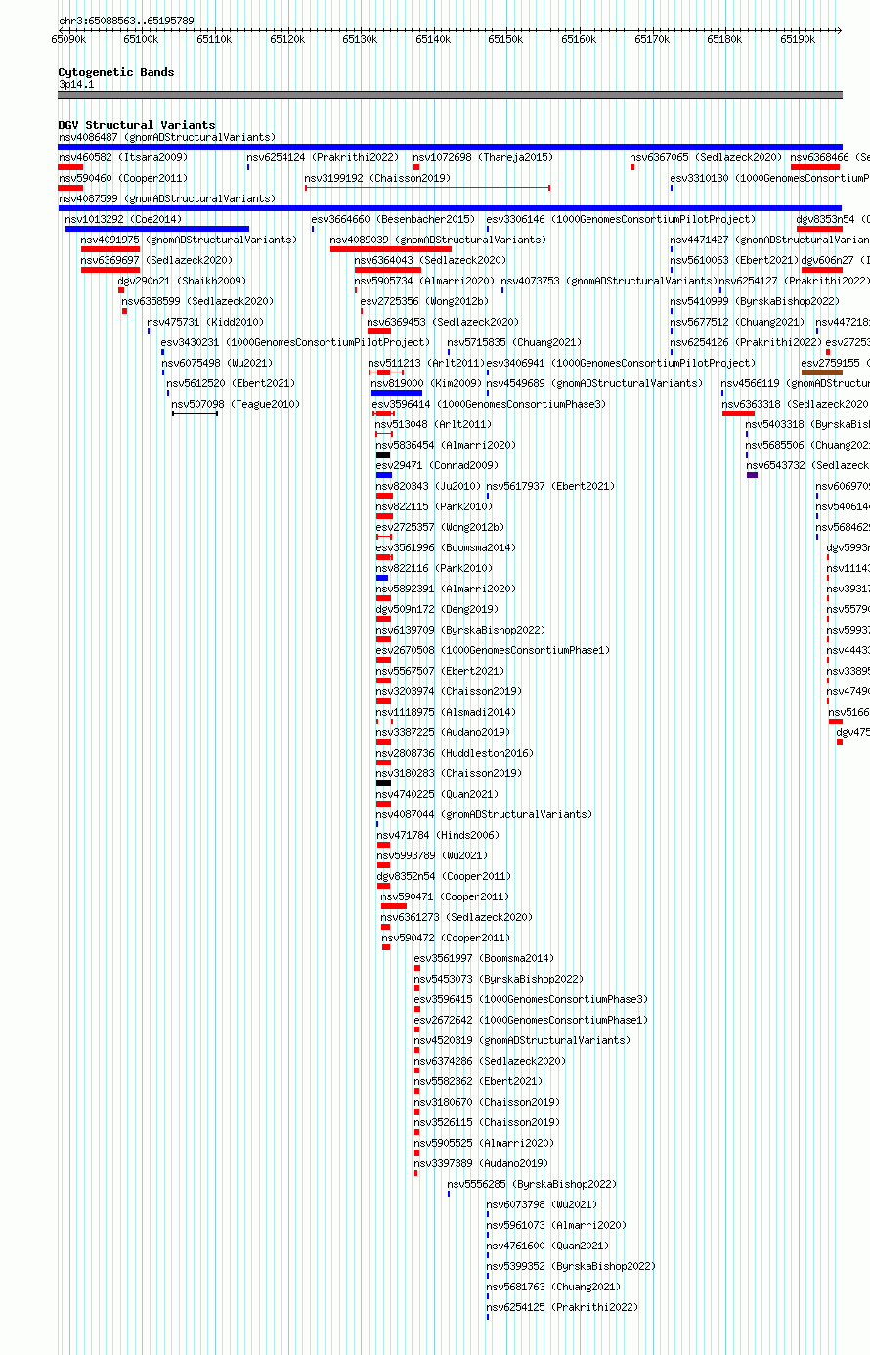
Task: Click nsv5836454 (Almarri2020) label
Action: coord(446,445)
